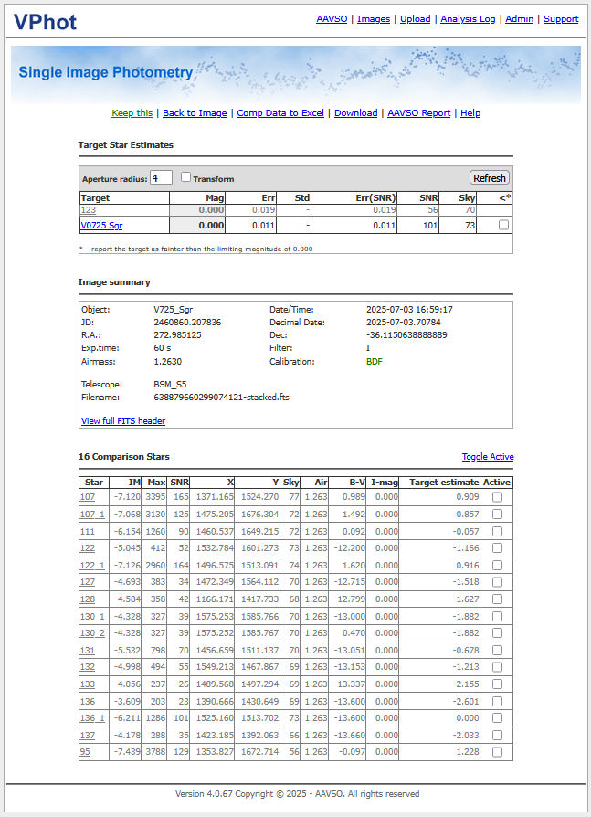Select the Mag value for V0725 Sgr

[211, 225]
